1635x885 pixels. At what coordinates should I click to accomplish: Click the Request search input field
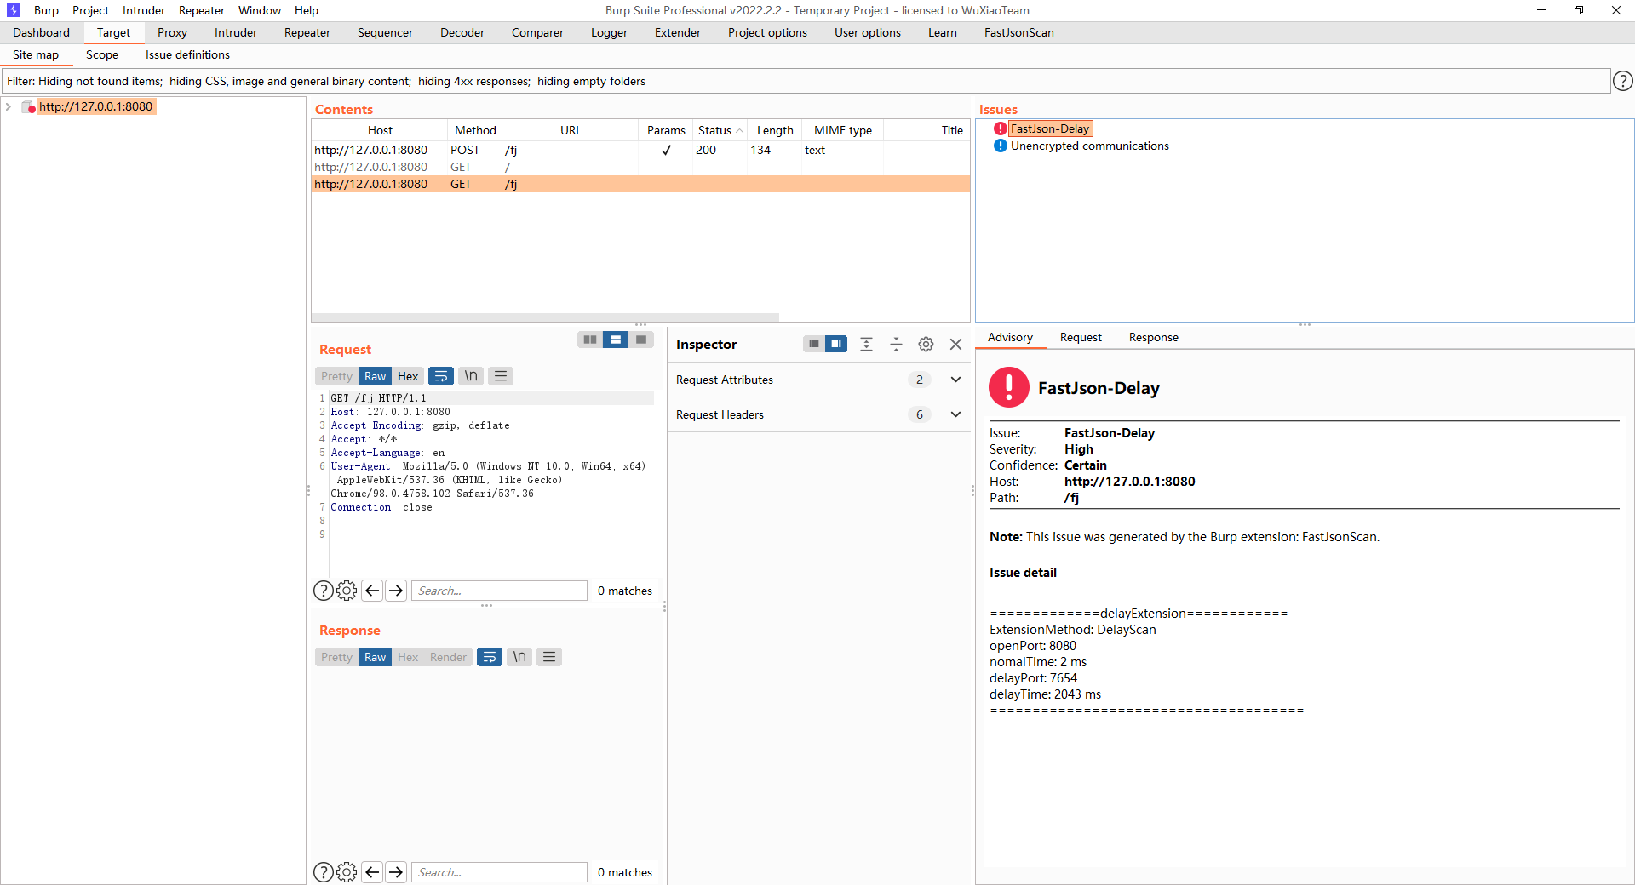click(500, 591)
